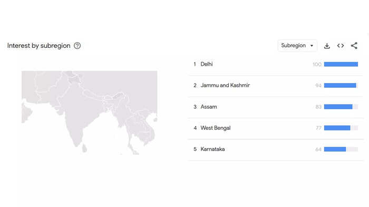Click Sri Lanka island on the map
This screenshot has height=207, width=369.
[x=84, y=148]
